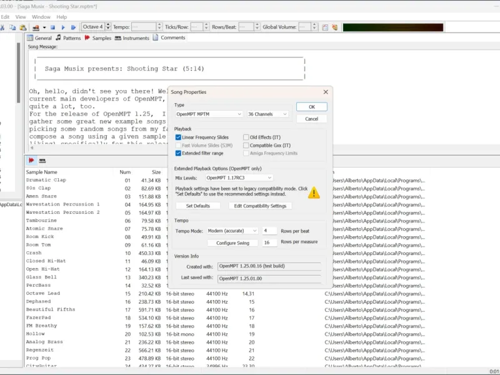
Task: Click Fast Volume Slides (S3M) checkbox
Action: click(x=178, y=145)
